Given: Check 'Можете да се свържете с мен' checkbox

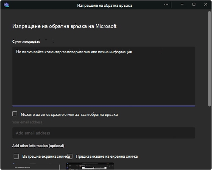Looking at the screenshot, I should pos(15,114).
